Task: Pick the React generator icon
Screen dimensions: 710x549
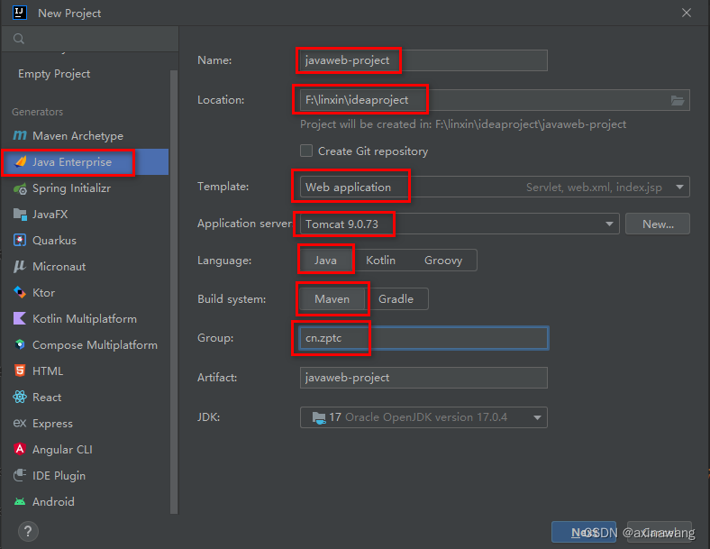Action: 20,398
